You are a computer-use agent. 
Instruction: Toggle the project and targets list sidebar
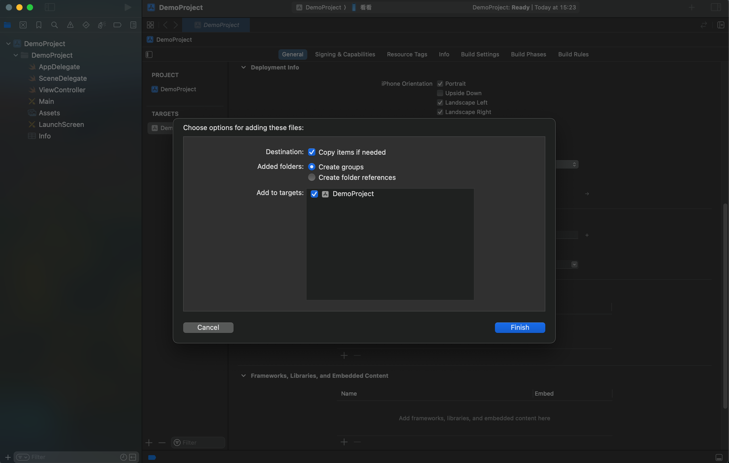[x=149, y=55]
